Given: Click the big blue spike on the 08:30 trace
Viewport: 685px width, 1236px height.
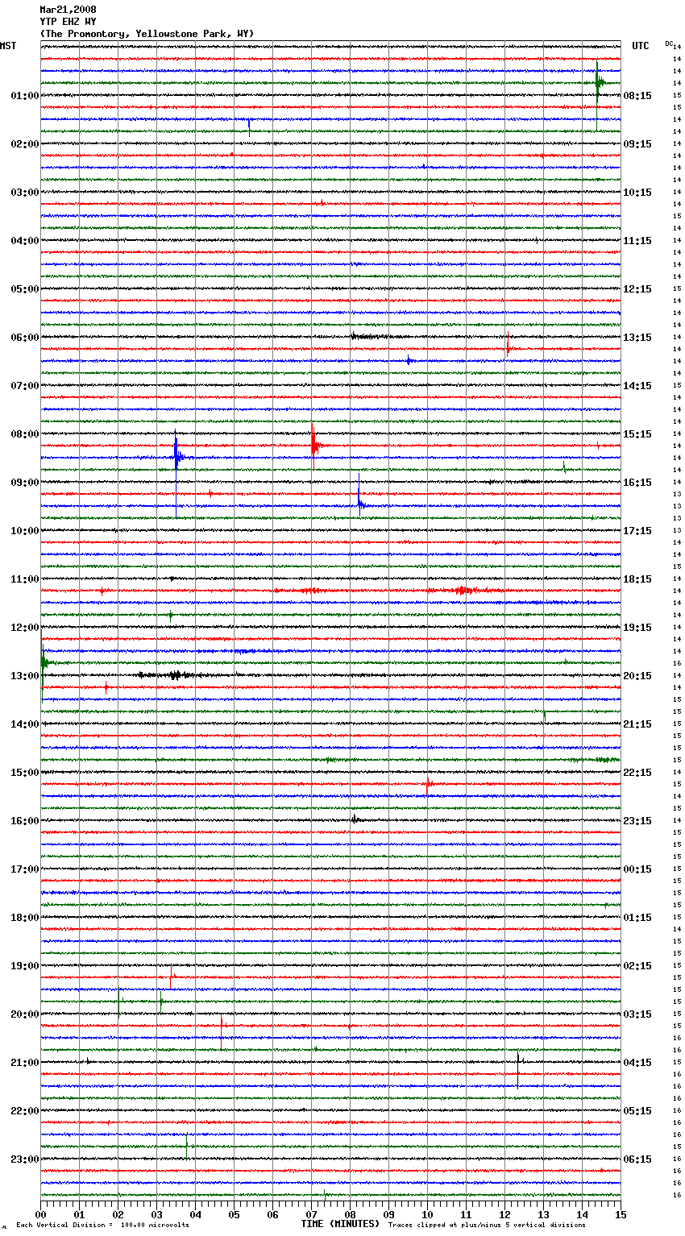Looking at the screenshot, I should (176, 457).
